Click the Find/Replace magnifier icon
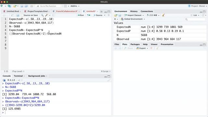Viewport: 208px width, 117px height. [42, 15]
